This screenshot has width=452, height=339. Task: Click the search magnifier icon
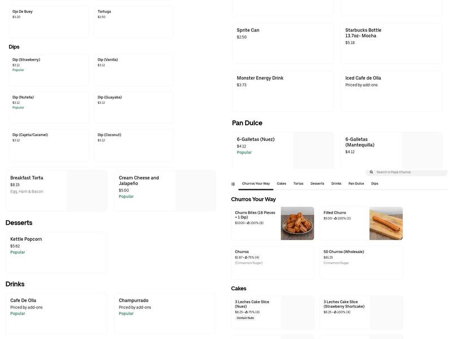[371, 171]
